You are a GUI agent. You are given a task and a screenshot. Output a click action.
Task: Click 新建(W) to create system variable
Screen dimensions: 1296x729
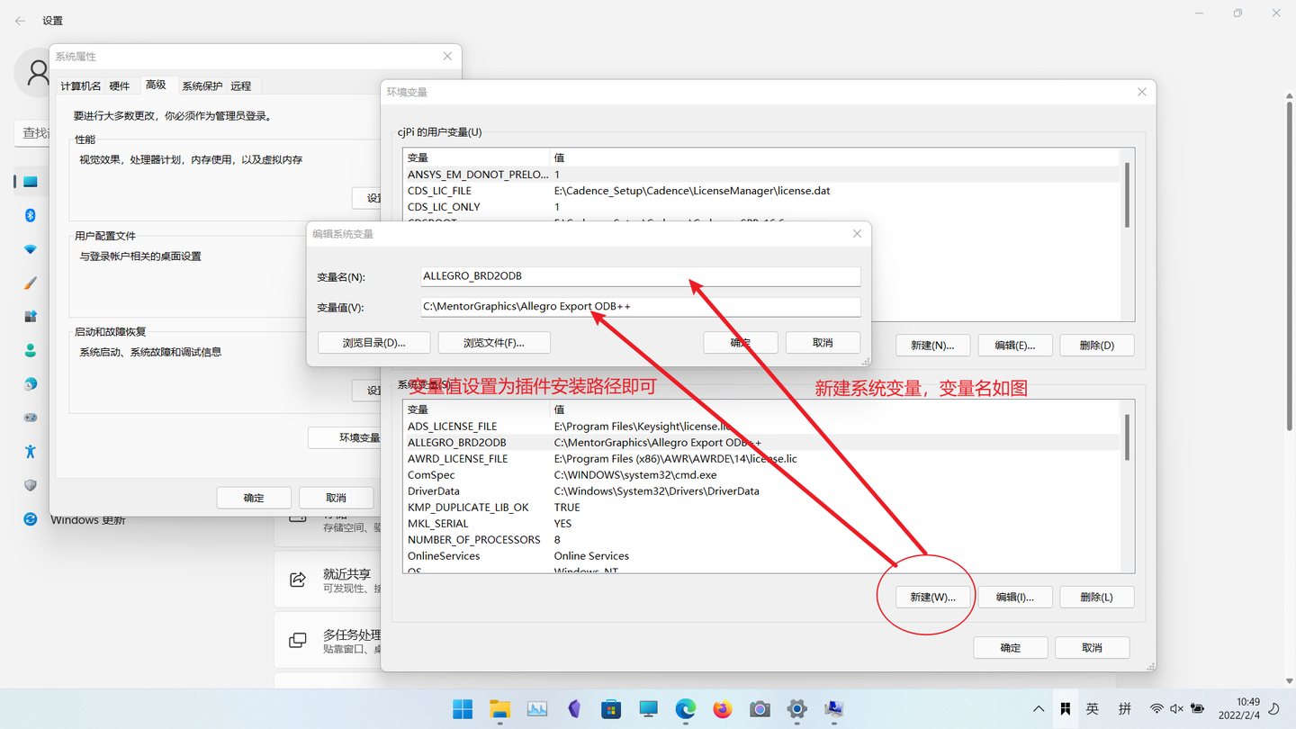(x=932, y=596)
